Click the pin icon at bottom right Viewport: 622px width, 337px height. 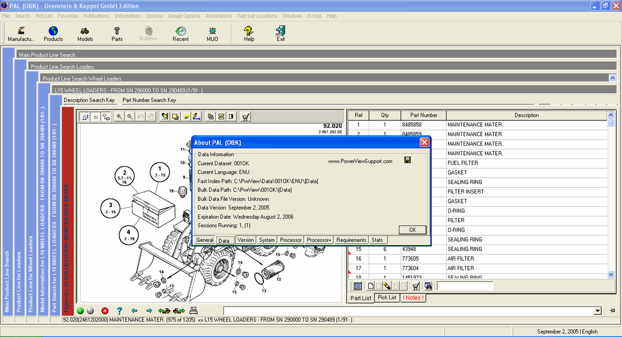pos(612,311)
